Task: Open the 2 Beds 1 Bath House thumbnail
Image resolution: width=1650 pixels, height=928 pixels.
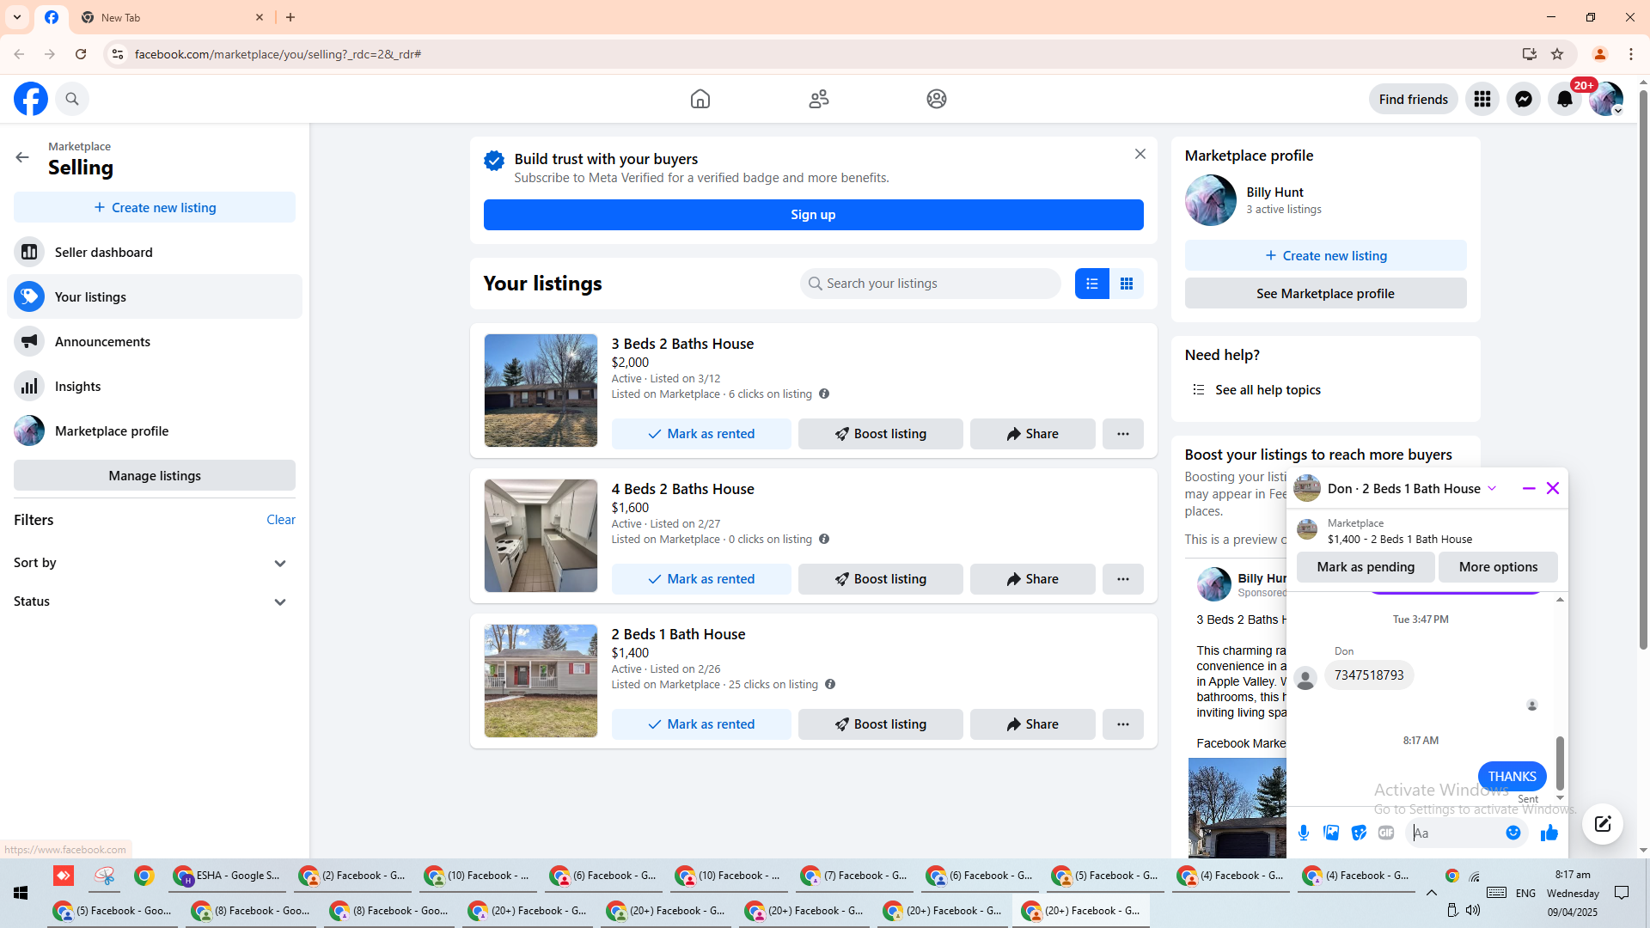Action: pos(541,681)
